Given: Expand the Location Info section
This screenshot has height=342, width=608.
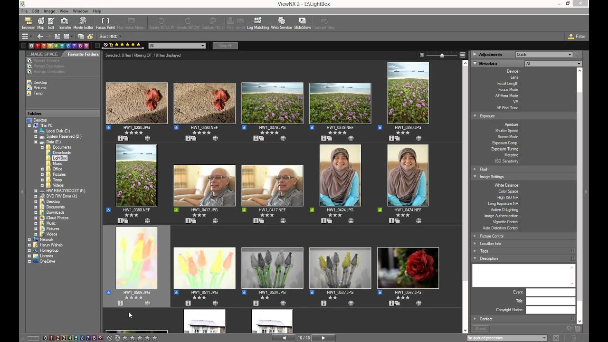Looking at the screenshot, I should [475, 243].
